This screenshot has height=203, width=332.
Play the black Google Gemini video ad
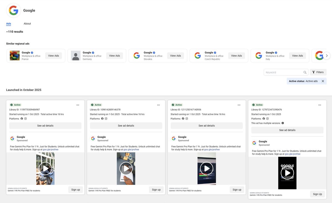point(287,173)
